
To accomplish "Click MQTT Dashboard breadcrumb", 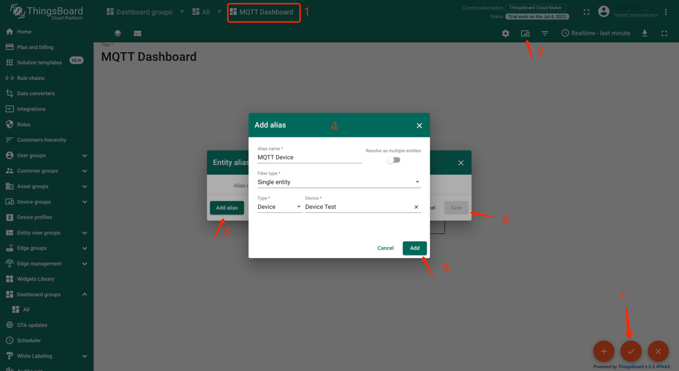I will pyautogui.click(x=262, y=12).
